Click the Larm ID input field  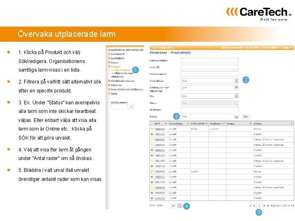[210, 67]
